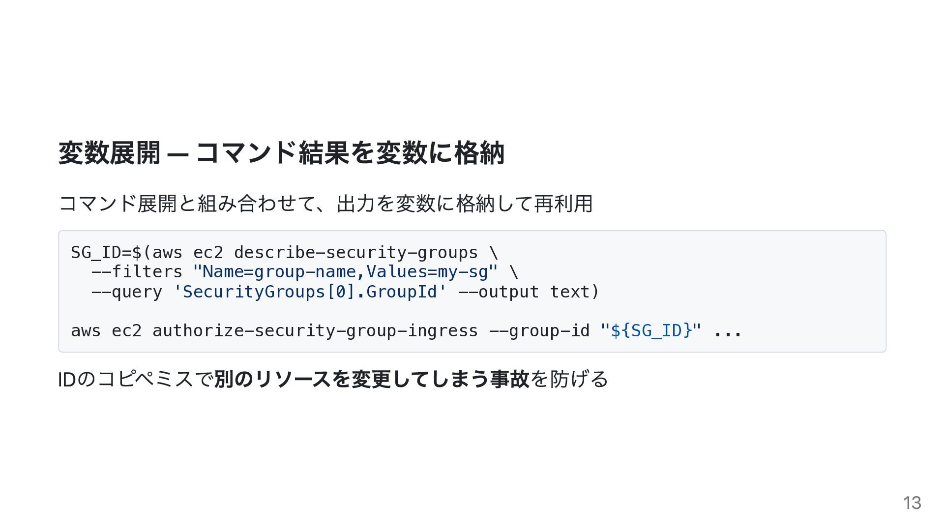Click the --query option in code
The height and width of the screenshot is (531, 944).
pyautogui.click(x=126, y=292)
